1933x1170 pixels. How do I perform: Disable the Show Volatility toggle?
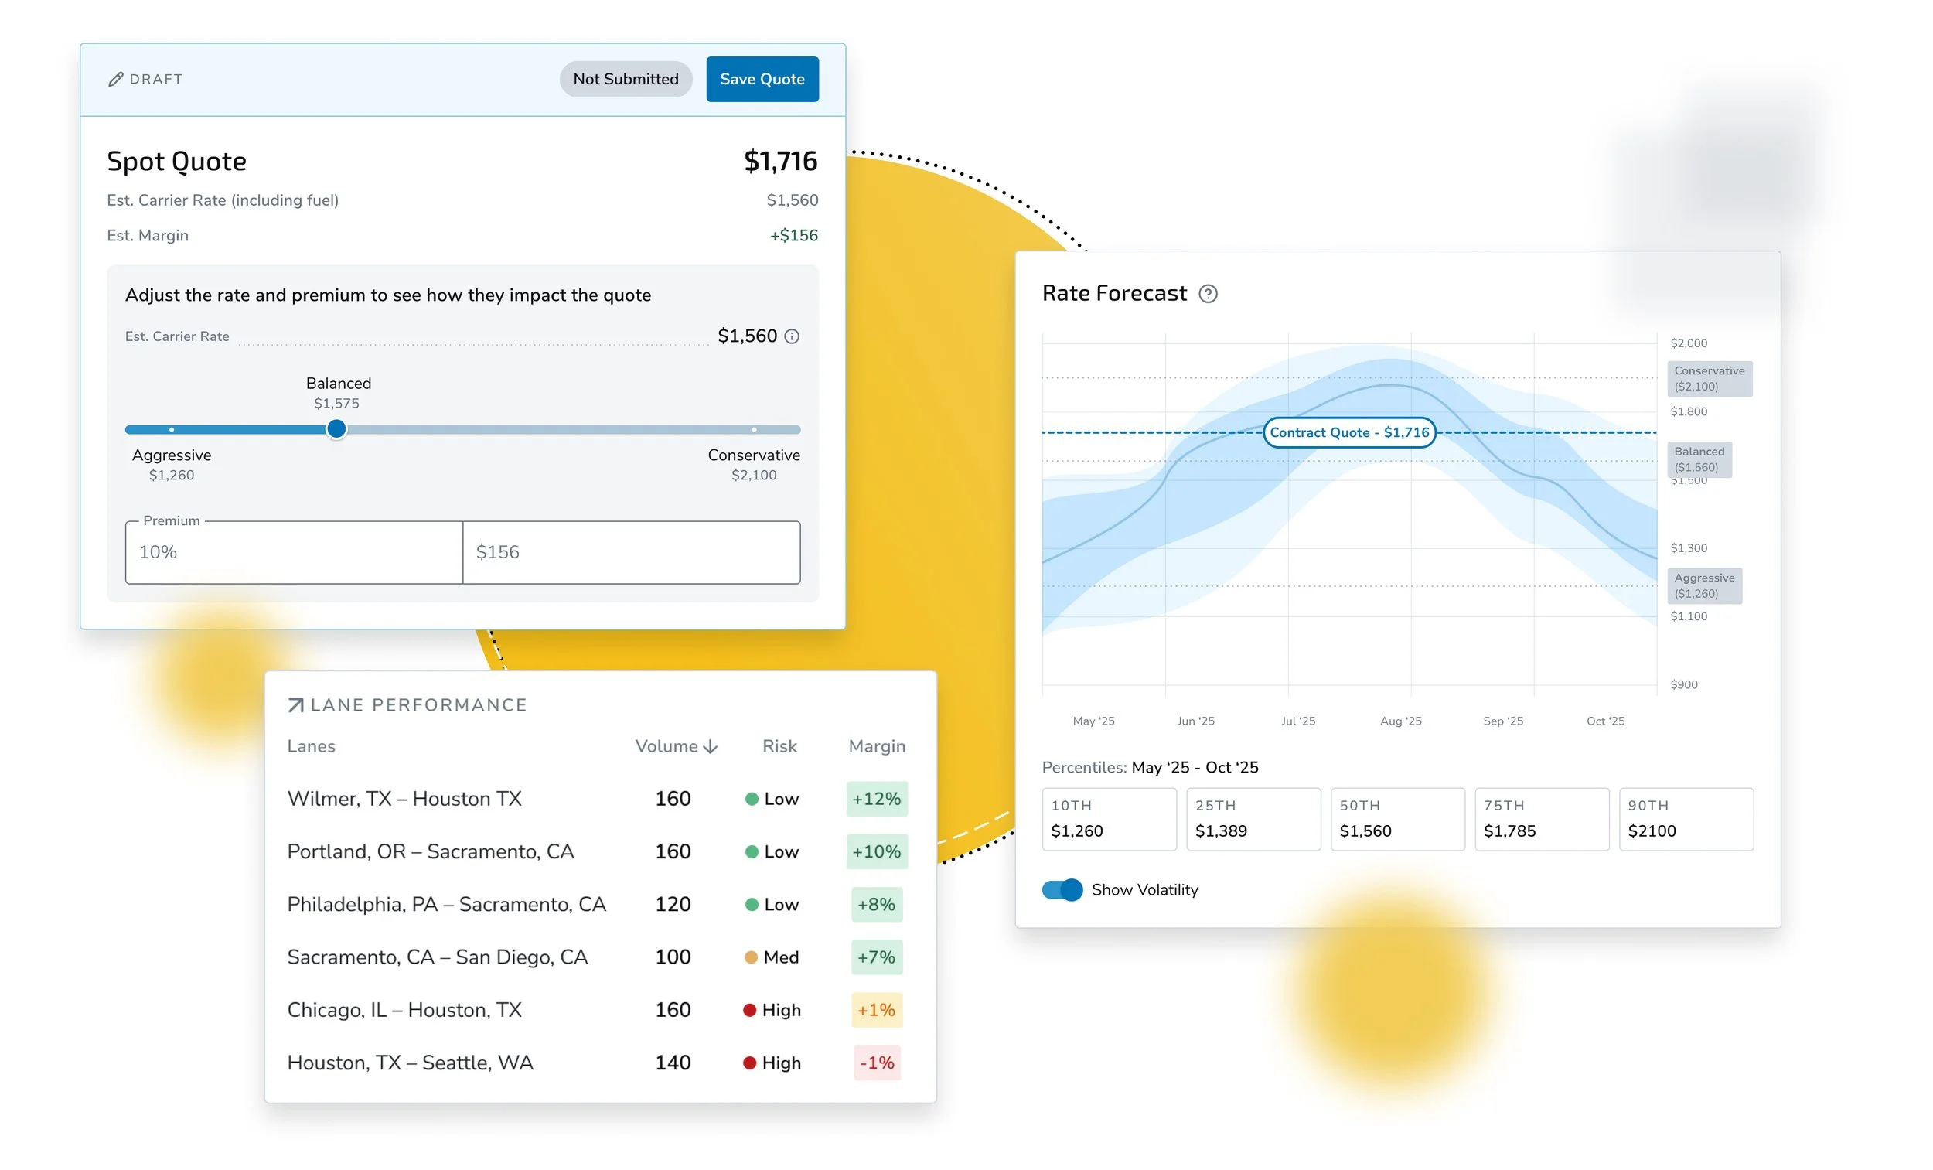1062,890
